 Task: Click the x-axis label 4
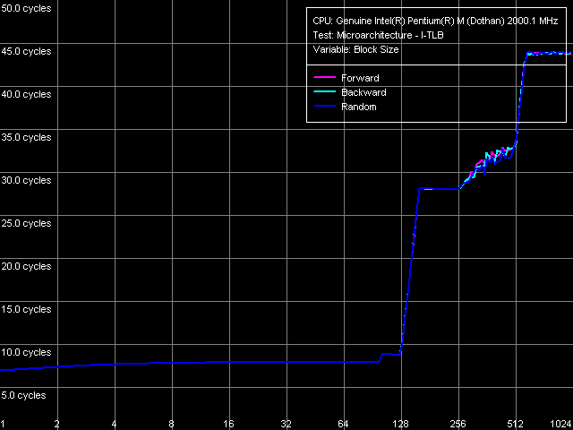click(114, 424)
